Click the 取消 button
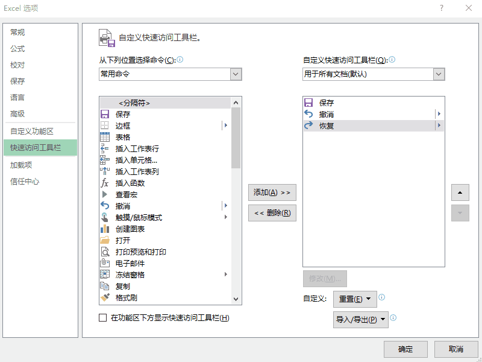This screenshot has height=362, width=482. tap(456, 349)
